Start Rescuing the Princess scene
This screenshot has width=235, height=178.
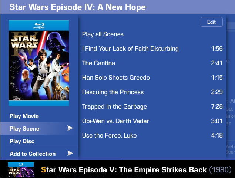pos(152,92)
